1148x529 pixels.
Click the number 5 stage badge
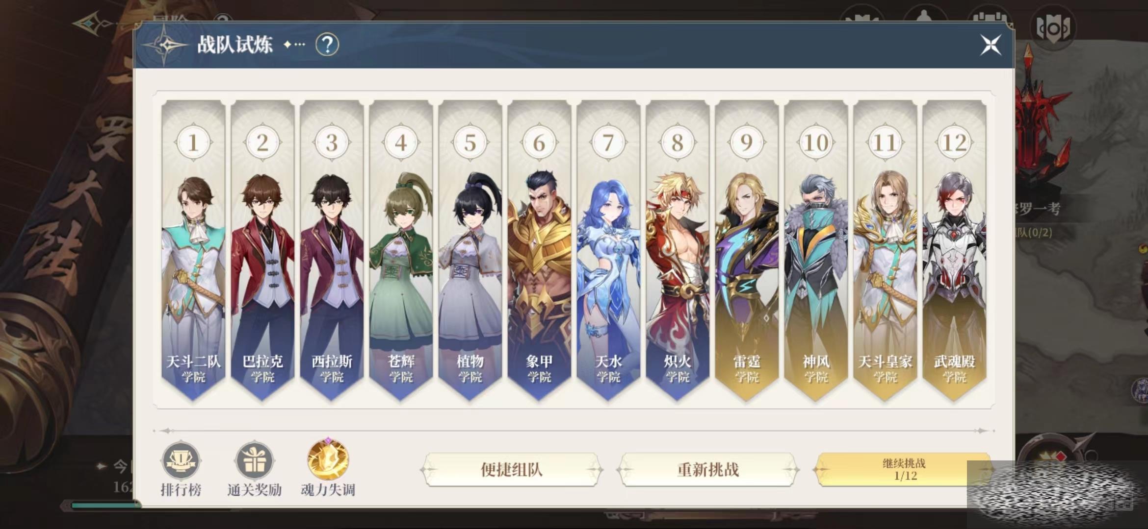click(470, 143)
